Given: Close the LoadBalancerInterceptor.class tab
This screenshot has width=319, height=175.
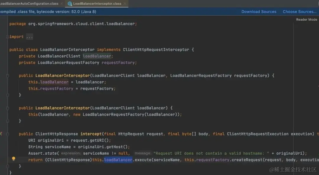Looking at the screenshot, I should [x=125, y=4].
